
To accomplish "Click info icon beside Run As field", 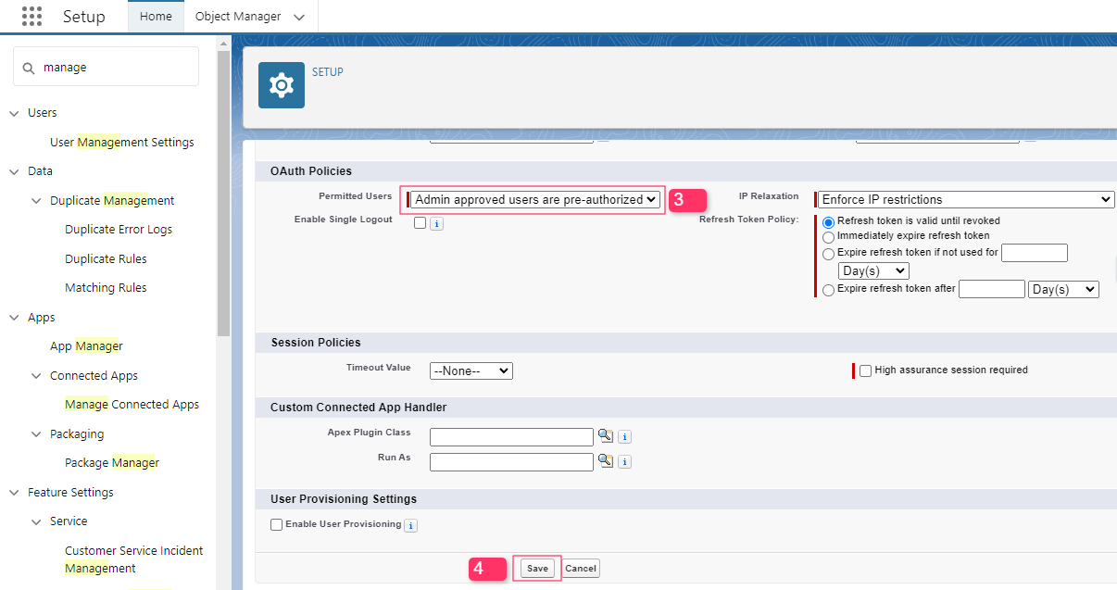I will (624, 462).
